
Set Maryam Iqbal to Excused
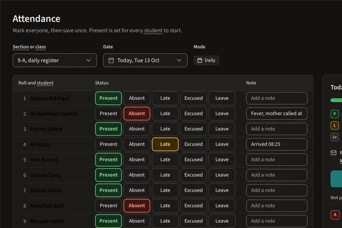click(x=193, y=221)
